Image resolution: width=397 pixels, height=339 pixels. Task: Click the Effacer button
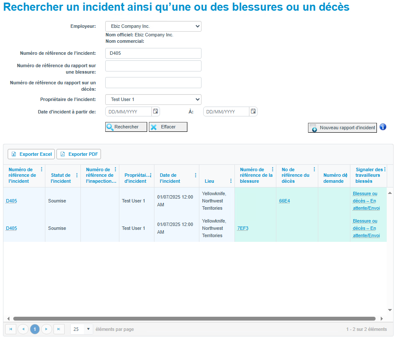[x=168, y=127]
